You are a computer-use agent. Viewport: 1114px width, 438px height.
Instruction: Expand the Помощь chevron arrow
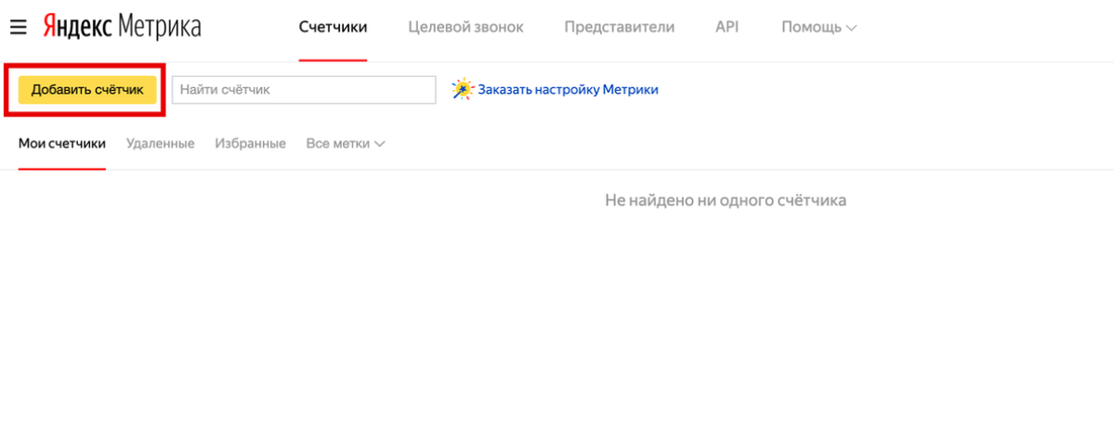pyautogui.click(x=851, y=29)
